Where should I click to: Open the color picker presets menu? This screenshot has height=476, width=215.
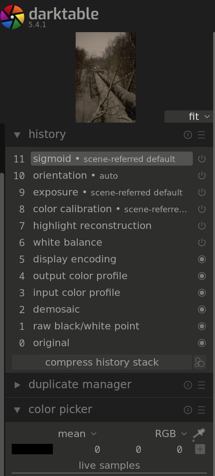201,410
